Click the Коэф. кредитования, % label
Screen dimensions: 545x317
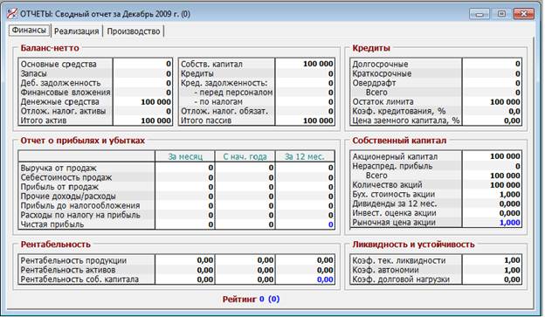coord(398,111)
